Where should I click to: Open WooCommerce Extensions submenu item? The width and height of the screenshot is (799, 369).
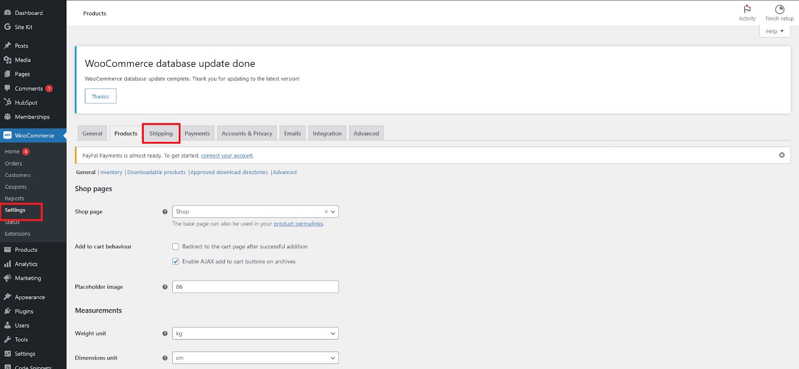[17, 234]
